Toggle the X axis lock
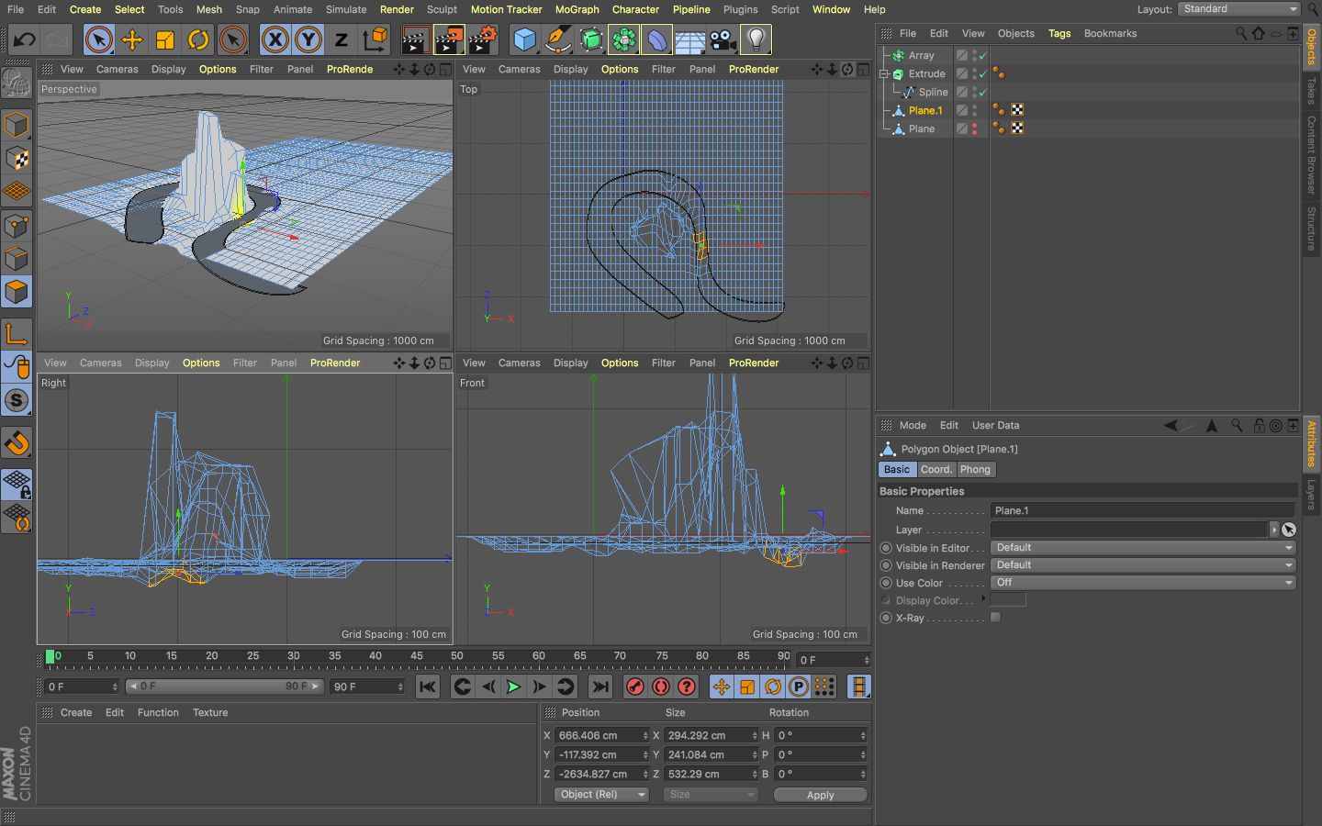The height and width of the screenshot is (826, 1322). coord(274,39)
